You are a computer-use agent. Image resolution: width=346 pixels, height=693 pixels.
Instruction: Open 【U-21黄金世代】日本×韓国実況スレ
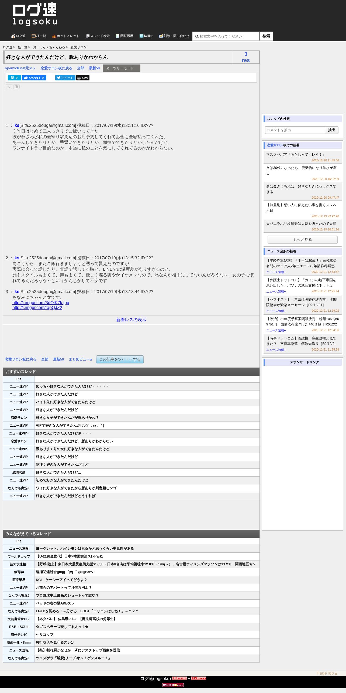tap(70, 556)
